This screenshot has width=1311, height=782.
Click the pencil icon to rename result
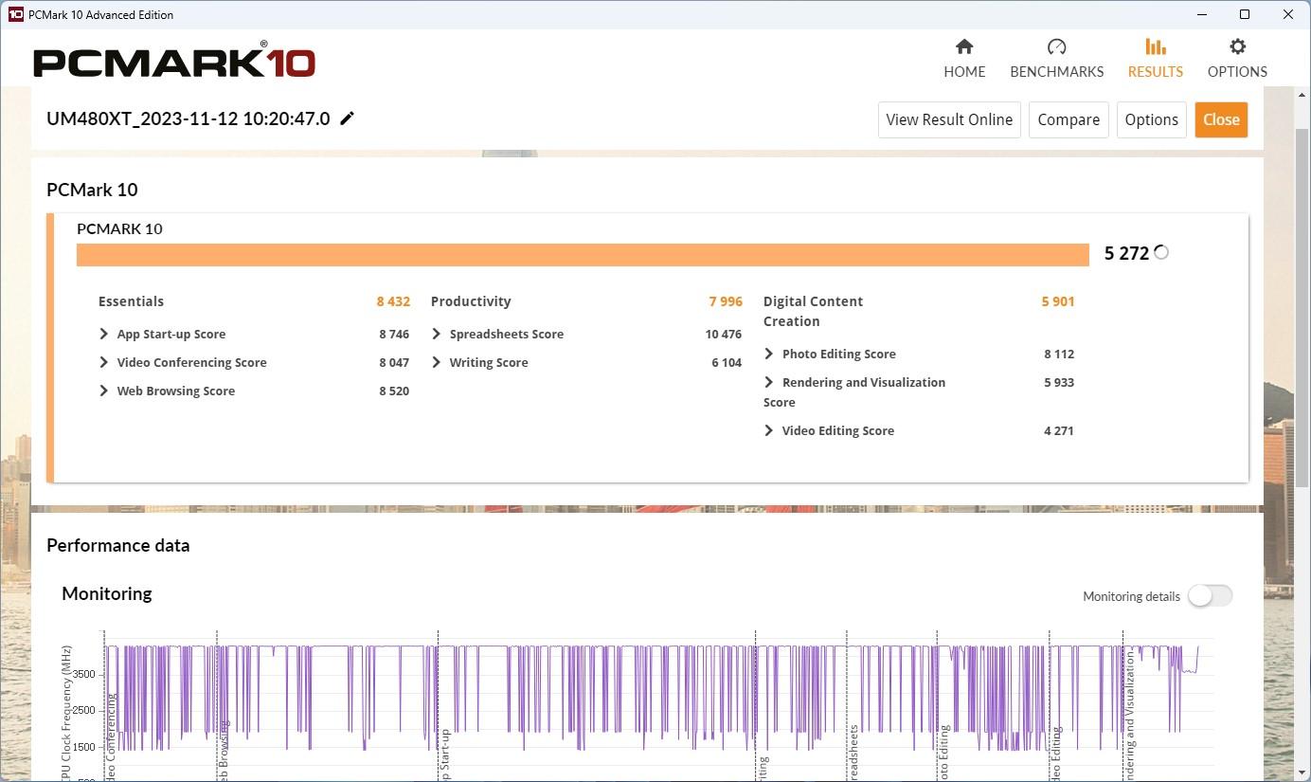[348, 118]
